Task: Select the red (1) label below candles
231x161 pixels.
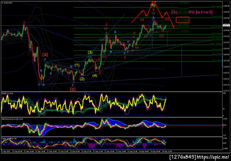Action: 162,36
